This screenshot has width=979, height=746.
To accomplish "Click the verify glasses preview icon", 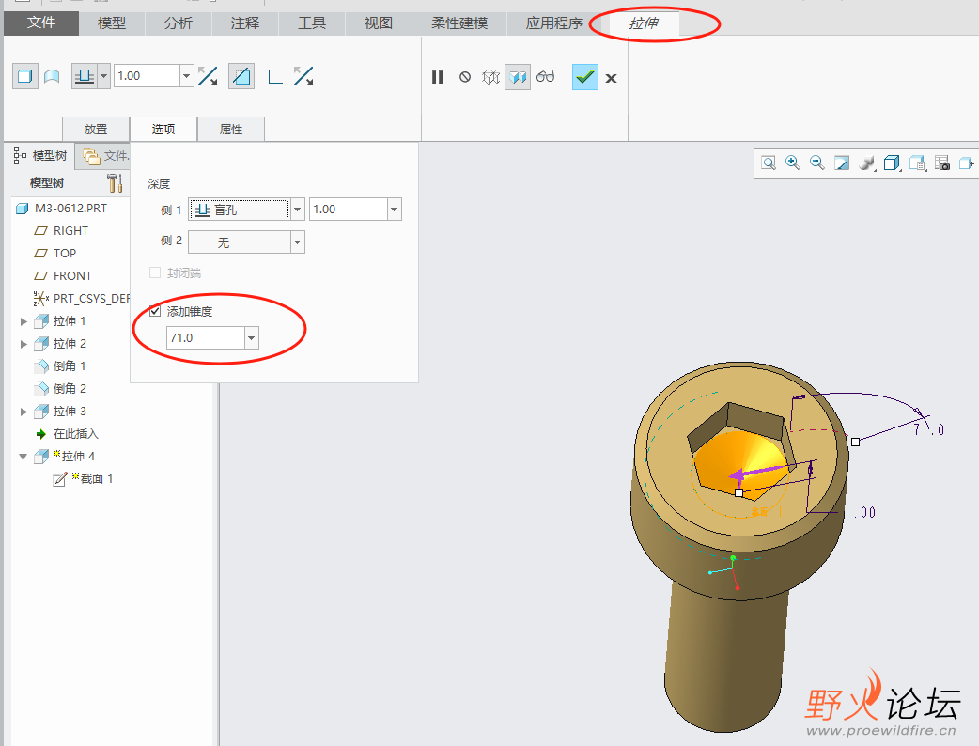I will point(545,77).
